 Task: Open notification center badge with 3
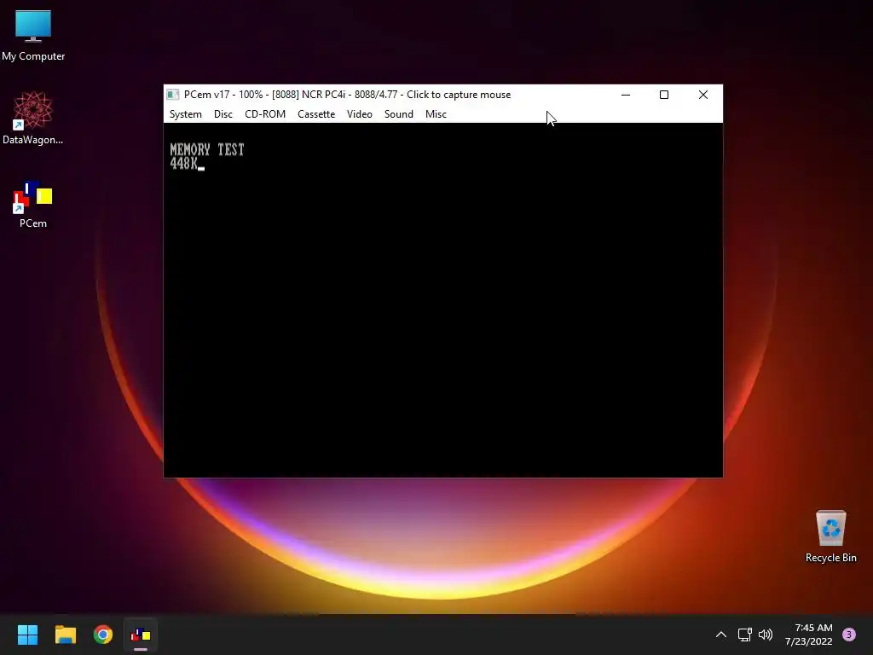[x=849, y=635]
